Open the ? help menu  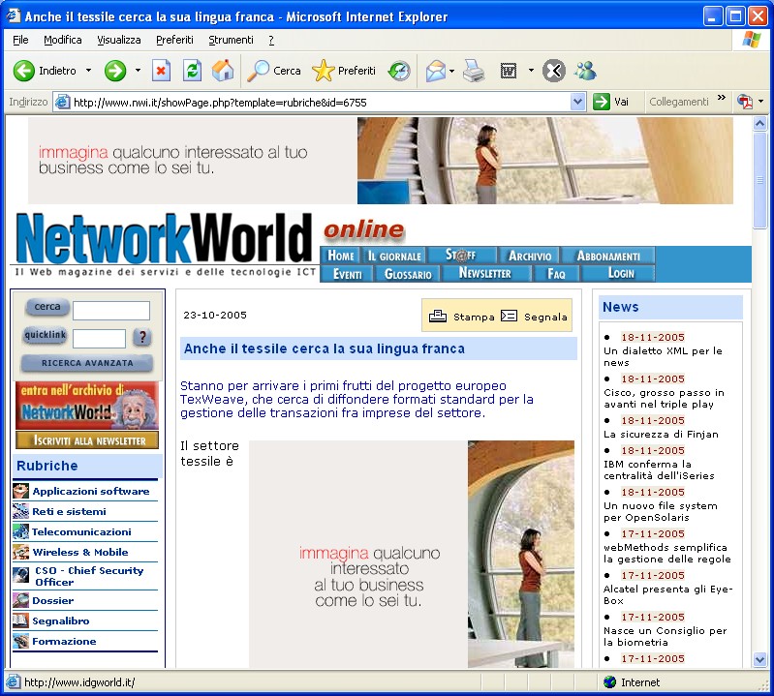271,40
